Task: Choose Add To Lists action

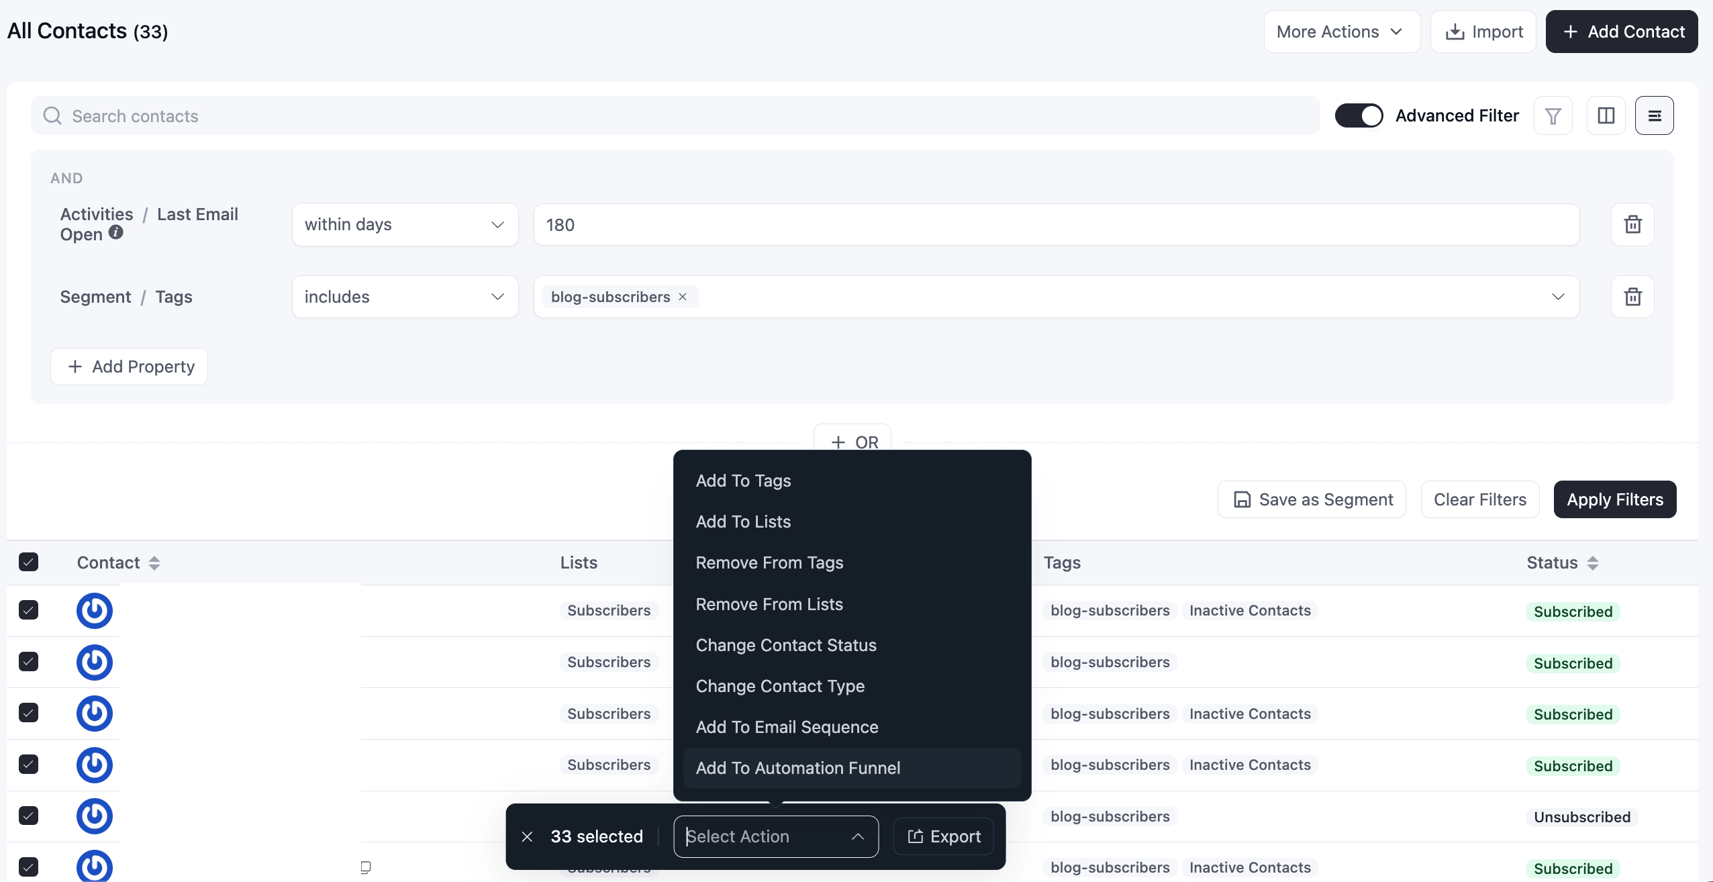Action: click(852, 522)
